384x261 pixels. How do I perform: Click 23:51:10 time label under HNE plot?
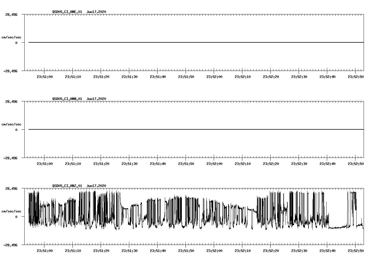(x=73, y=77)
